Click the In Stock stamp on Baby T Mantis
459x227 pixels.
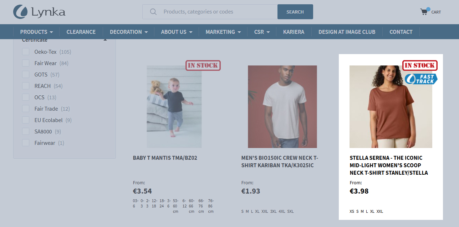pos(203,65)
